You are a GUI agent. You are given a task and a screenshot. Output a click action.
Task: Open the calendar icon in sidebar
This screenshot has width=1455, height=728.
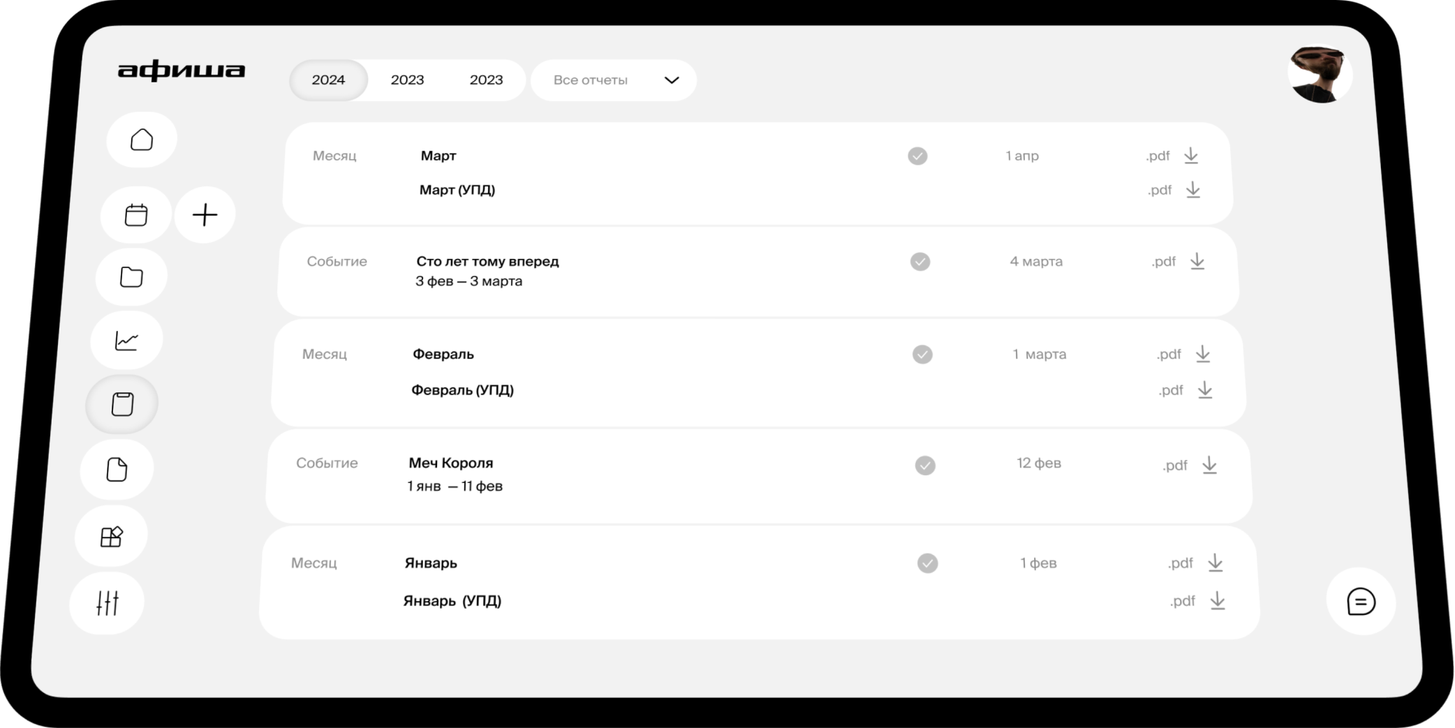136,215
